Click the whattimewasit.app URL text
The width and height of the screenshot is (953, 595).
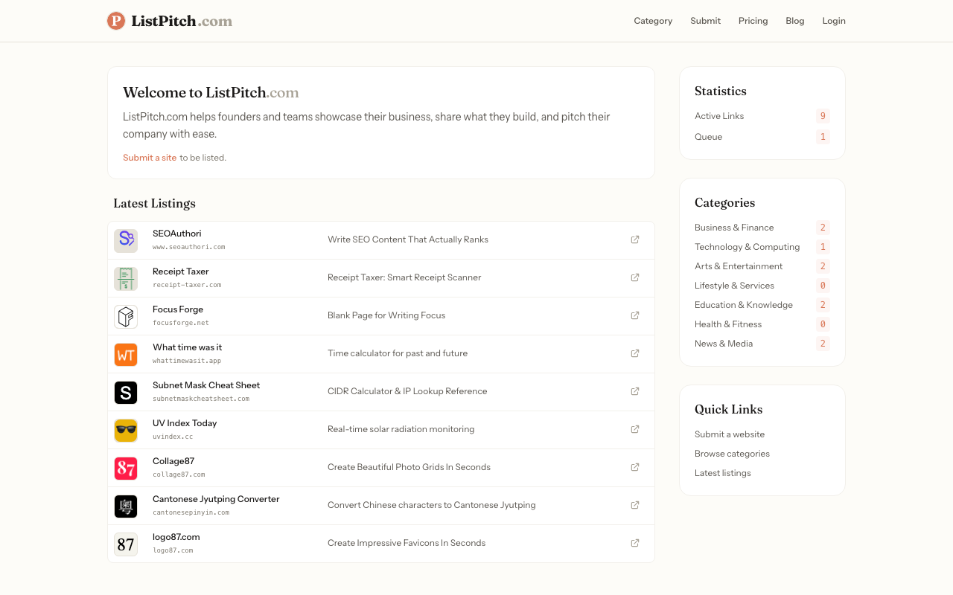(187, 361)
